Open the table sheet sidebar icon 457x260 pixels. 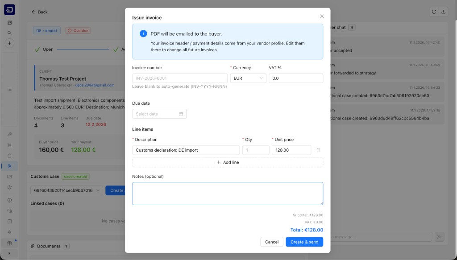(9, 144)
